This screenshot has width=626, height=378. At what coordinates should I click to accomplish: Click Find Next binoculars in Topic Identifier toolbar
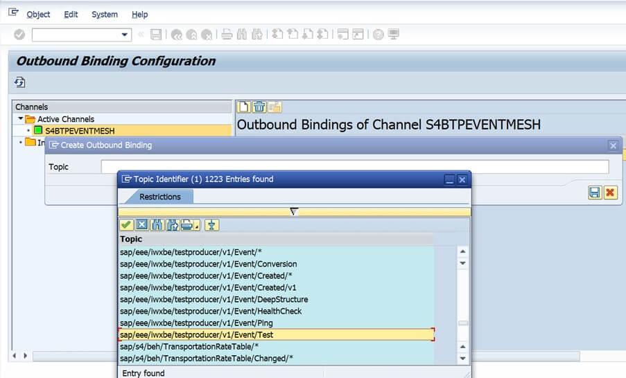click(x=173, y=225)
